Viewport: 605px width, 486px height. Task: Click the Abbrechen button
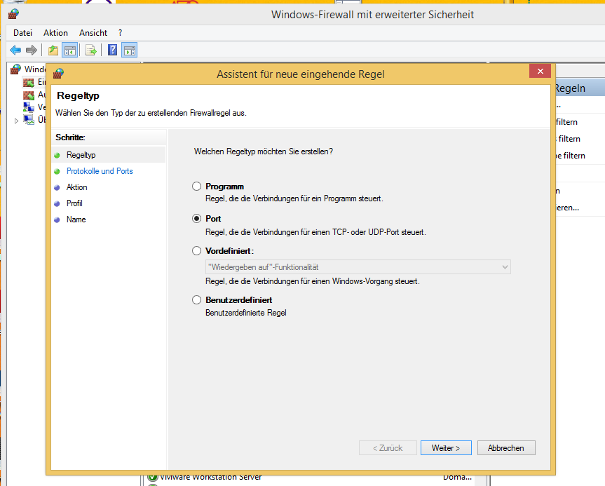506,448
